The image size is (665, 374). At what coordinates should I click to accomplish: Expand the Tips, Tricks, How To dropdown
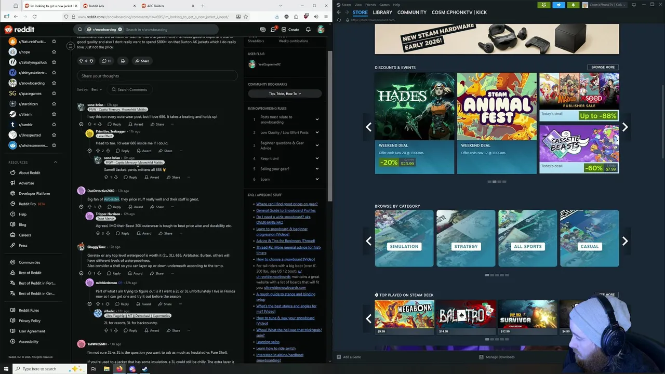coord(285,94)
